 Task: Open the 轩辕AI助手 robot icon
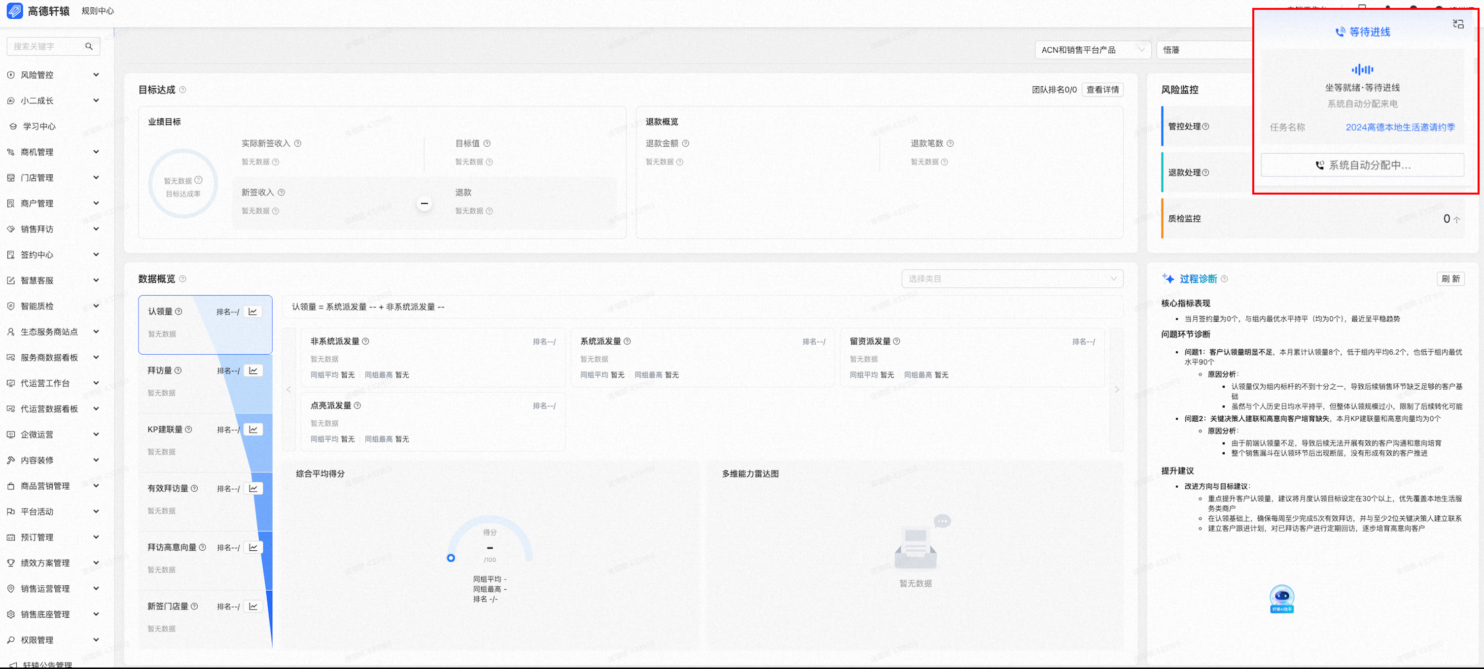click(x=1282, y=599)
